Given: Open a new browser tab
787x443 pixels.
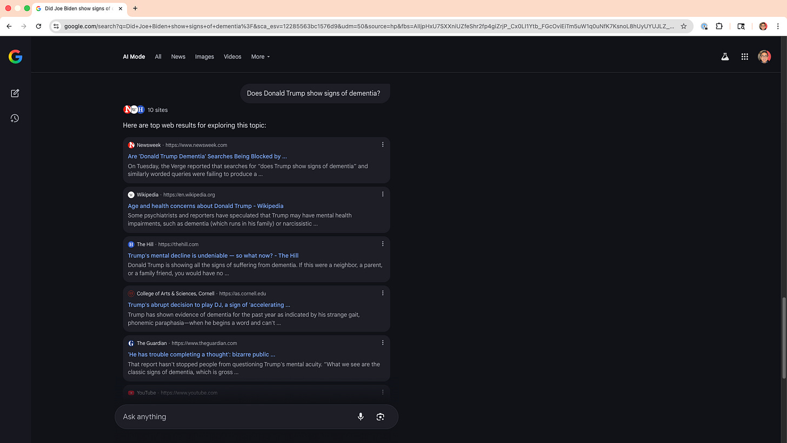Looking at the screenshot, I should pyautogui.click(x=135, y=8).
